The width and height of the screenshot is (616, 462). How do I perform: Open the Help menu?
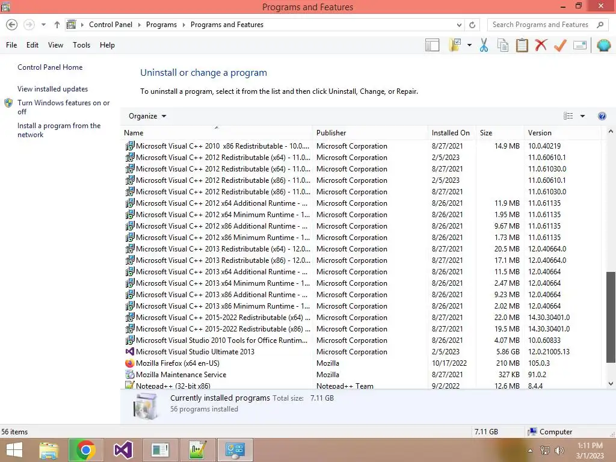point(107,45)
